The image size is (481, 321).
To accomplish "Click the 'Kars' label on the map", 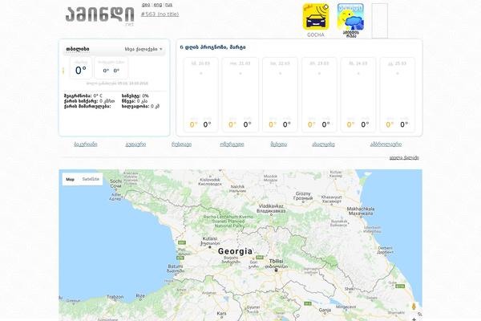I will point(221,314).
